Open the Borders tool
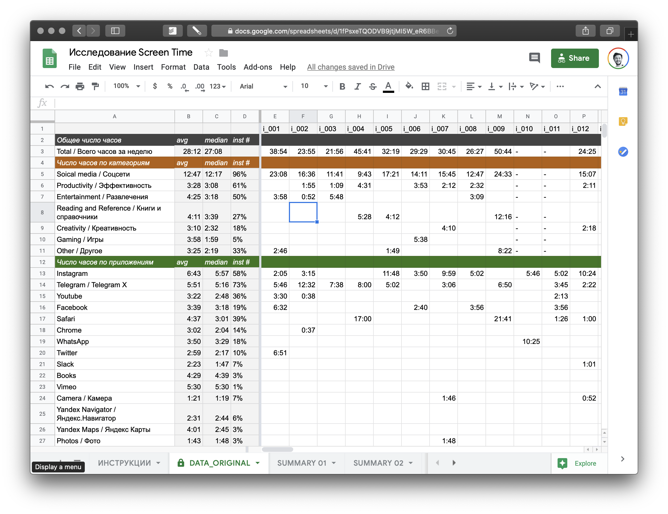The image size is (668, 514). tap(425, 87)
